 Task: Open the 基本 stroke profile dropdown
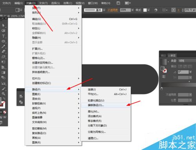coord(104,10)
